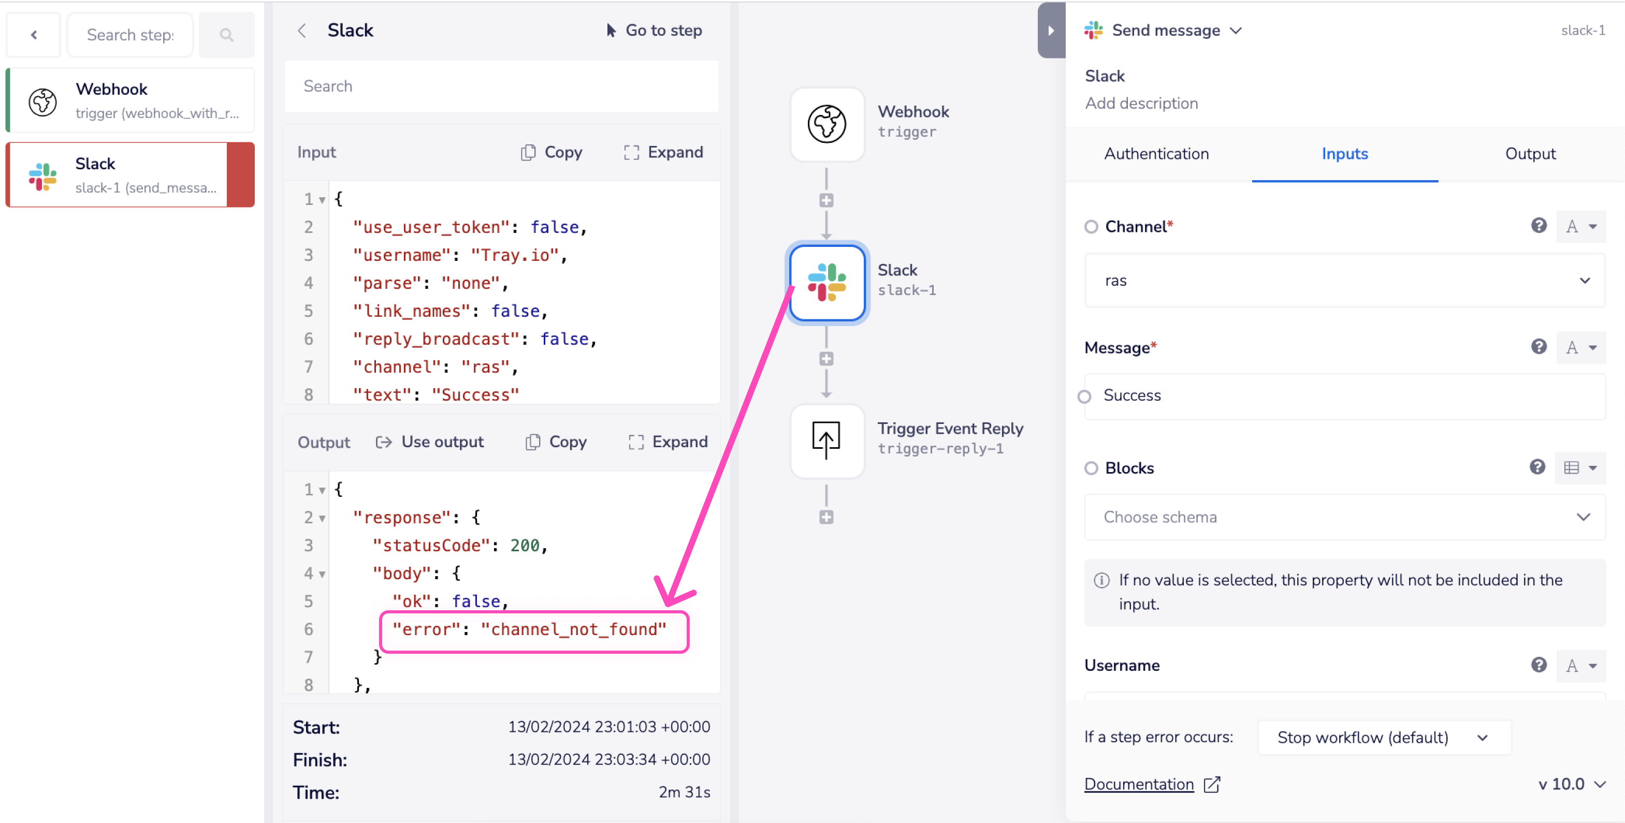This screenshot has width=1625, height=823.
Task: Open the Choose schema dropdown
Action: pos(1344,517)
